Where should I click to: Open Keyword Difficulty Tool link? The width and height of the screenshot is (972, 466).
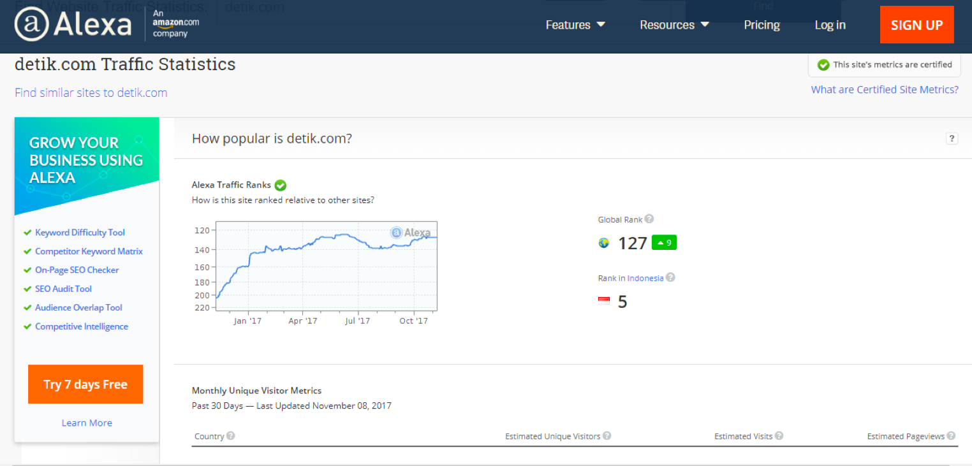coord(80,233)
